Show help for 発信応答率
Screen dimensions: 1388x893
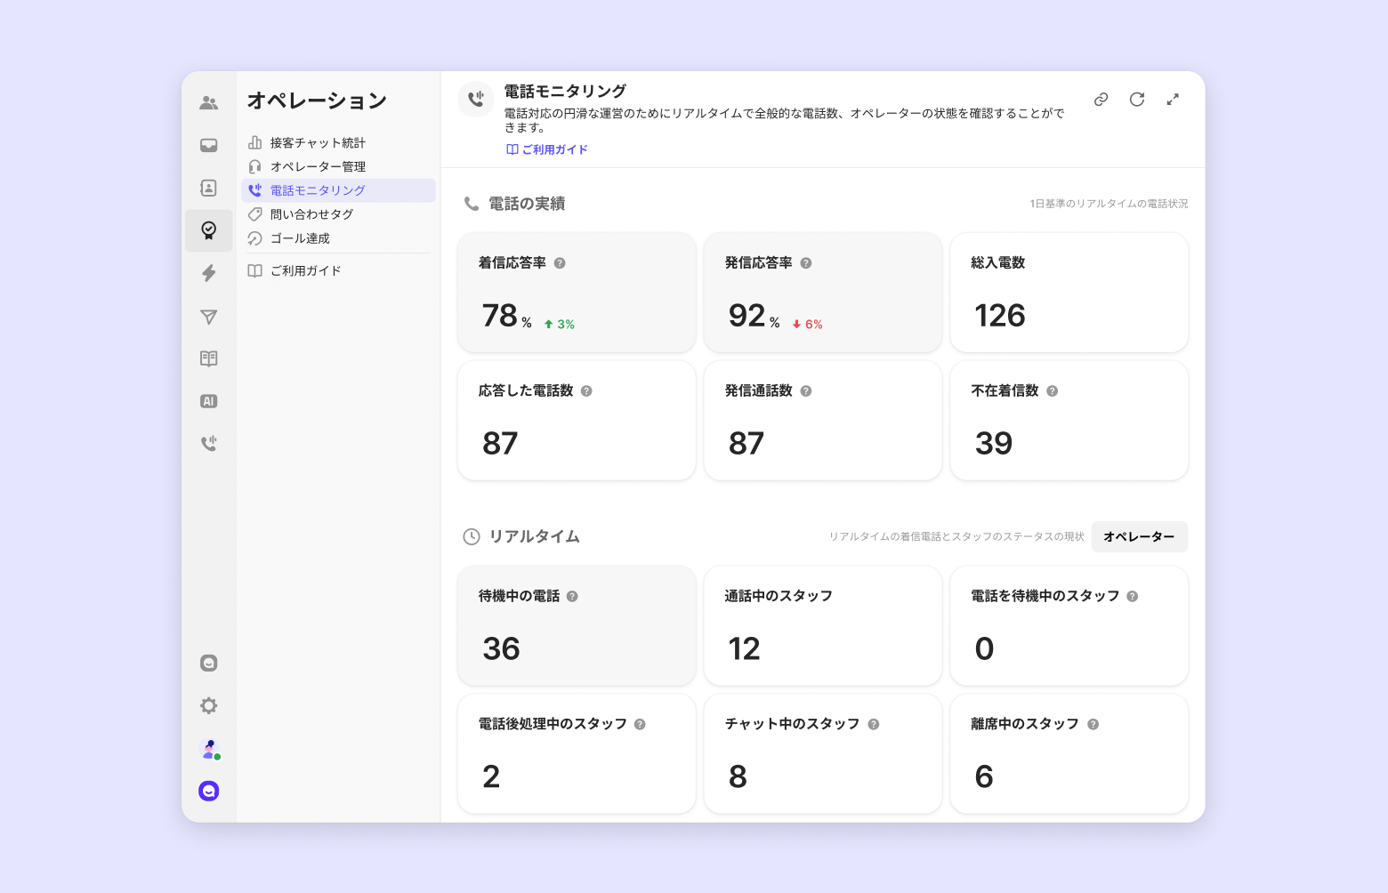click(x=806, y=263)
